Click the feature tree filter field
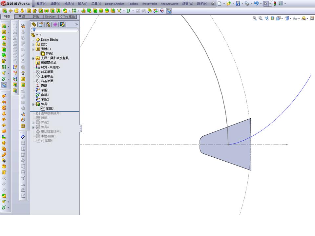The height and width of the screenshot is (236, 315). coord(55,30)
